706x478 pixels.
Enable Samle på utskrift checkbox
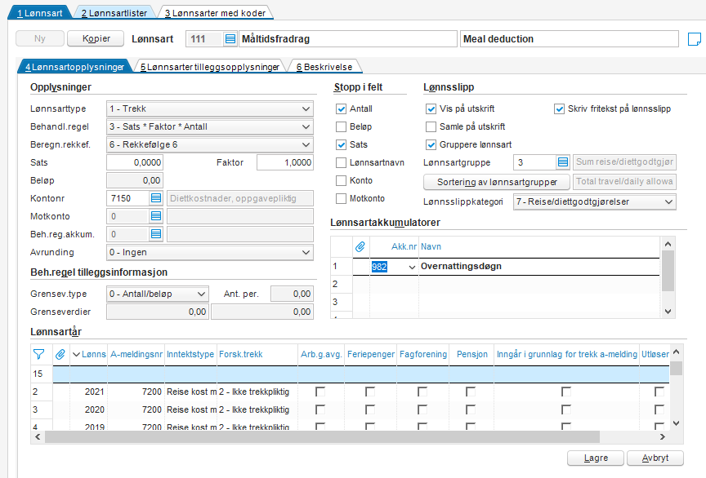point(431,126)
